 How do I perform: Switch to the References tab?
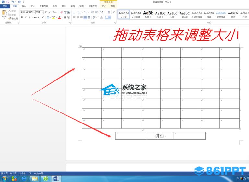[x=54, y=6]
